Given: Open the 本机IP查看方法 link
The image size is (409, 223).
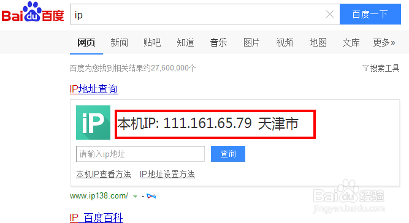Looking at the screenshot, I should pyautogui.click(x=104, y=174).
